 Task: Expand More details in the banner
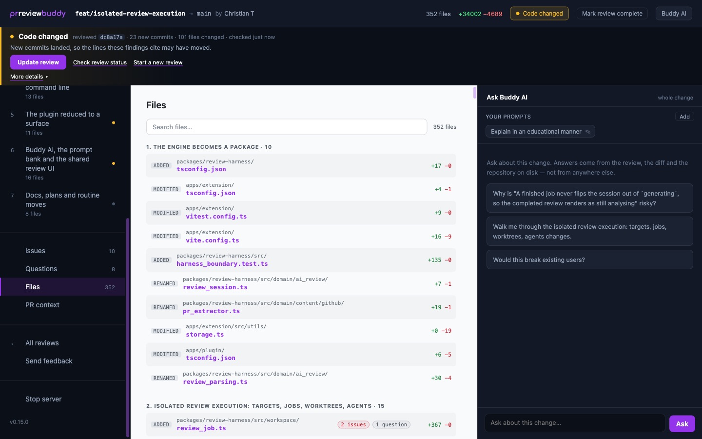29,77
